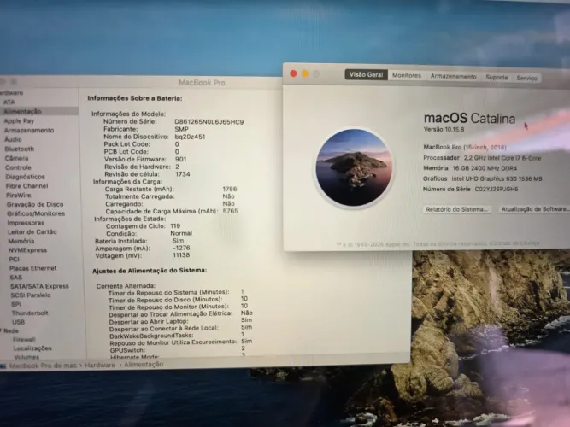
Task: Click battery serial number D861265N0L6J65HC9
Action: (x=209, y=122)
